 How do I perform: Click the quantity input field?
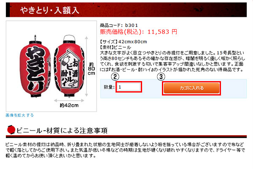129,87
